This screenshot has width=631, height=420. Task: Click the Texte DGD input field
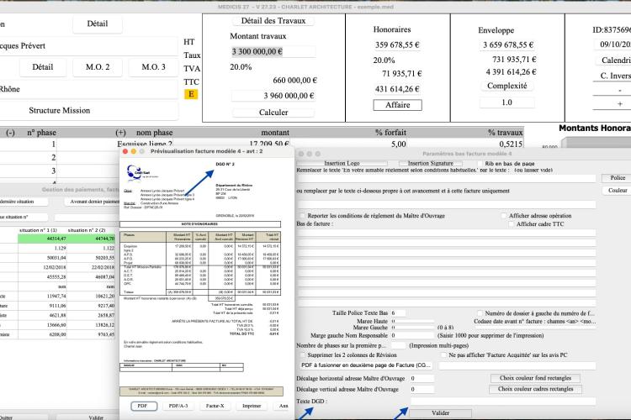503,402
